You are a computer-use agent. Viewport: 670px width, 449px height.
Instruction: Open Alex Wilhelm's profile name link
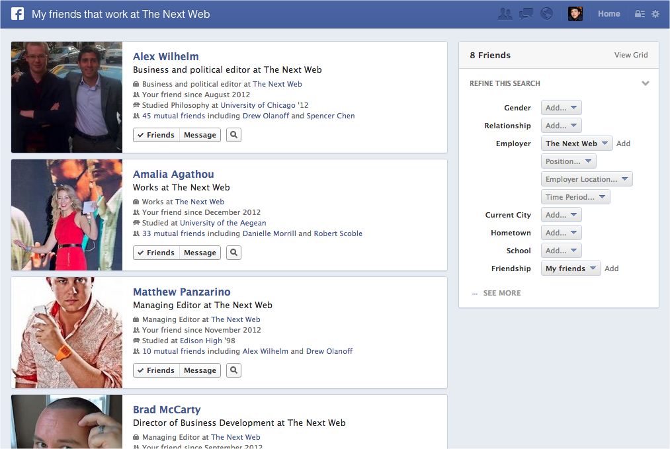coord(166,56)
